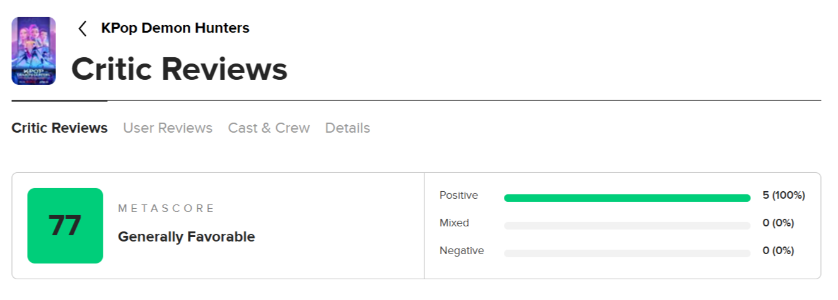Click the METASCORE label
The height and width of the screenshot is (300, 838).
point(166,208)
